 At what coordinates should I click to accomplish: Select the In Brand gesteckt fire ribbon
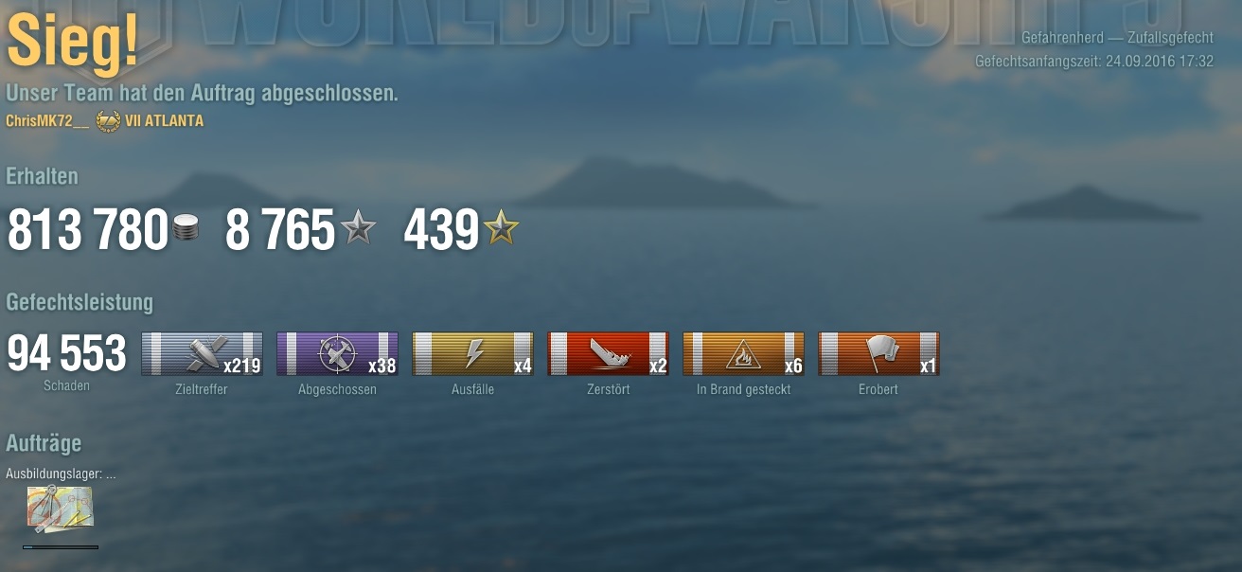click(743, 354)
